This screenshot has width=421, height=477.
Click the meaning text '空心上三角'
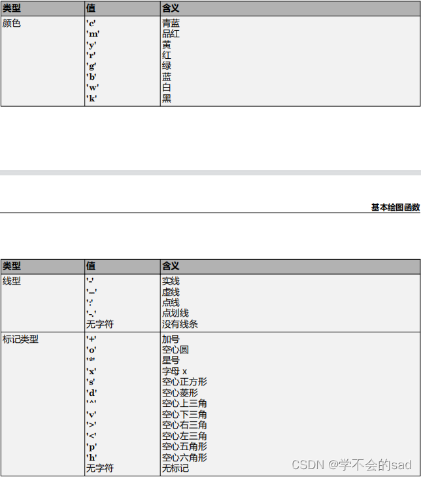coord(184,404)
